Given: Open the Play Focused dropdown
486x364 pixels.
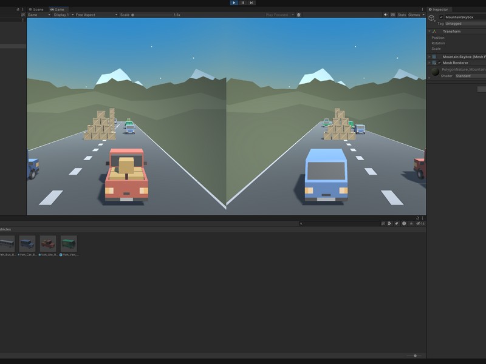Looking at the screenshot, I should tap(279, 15).
